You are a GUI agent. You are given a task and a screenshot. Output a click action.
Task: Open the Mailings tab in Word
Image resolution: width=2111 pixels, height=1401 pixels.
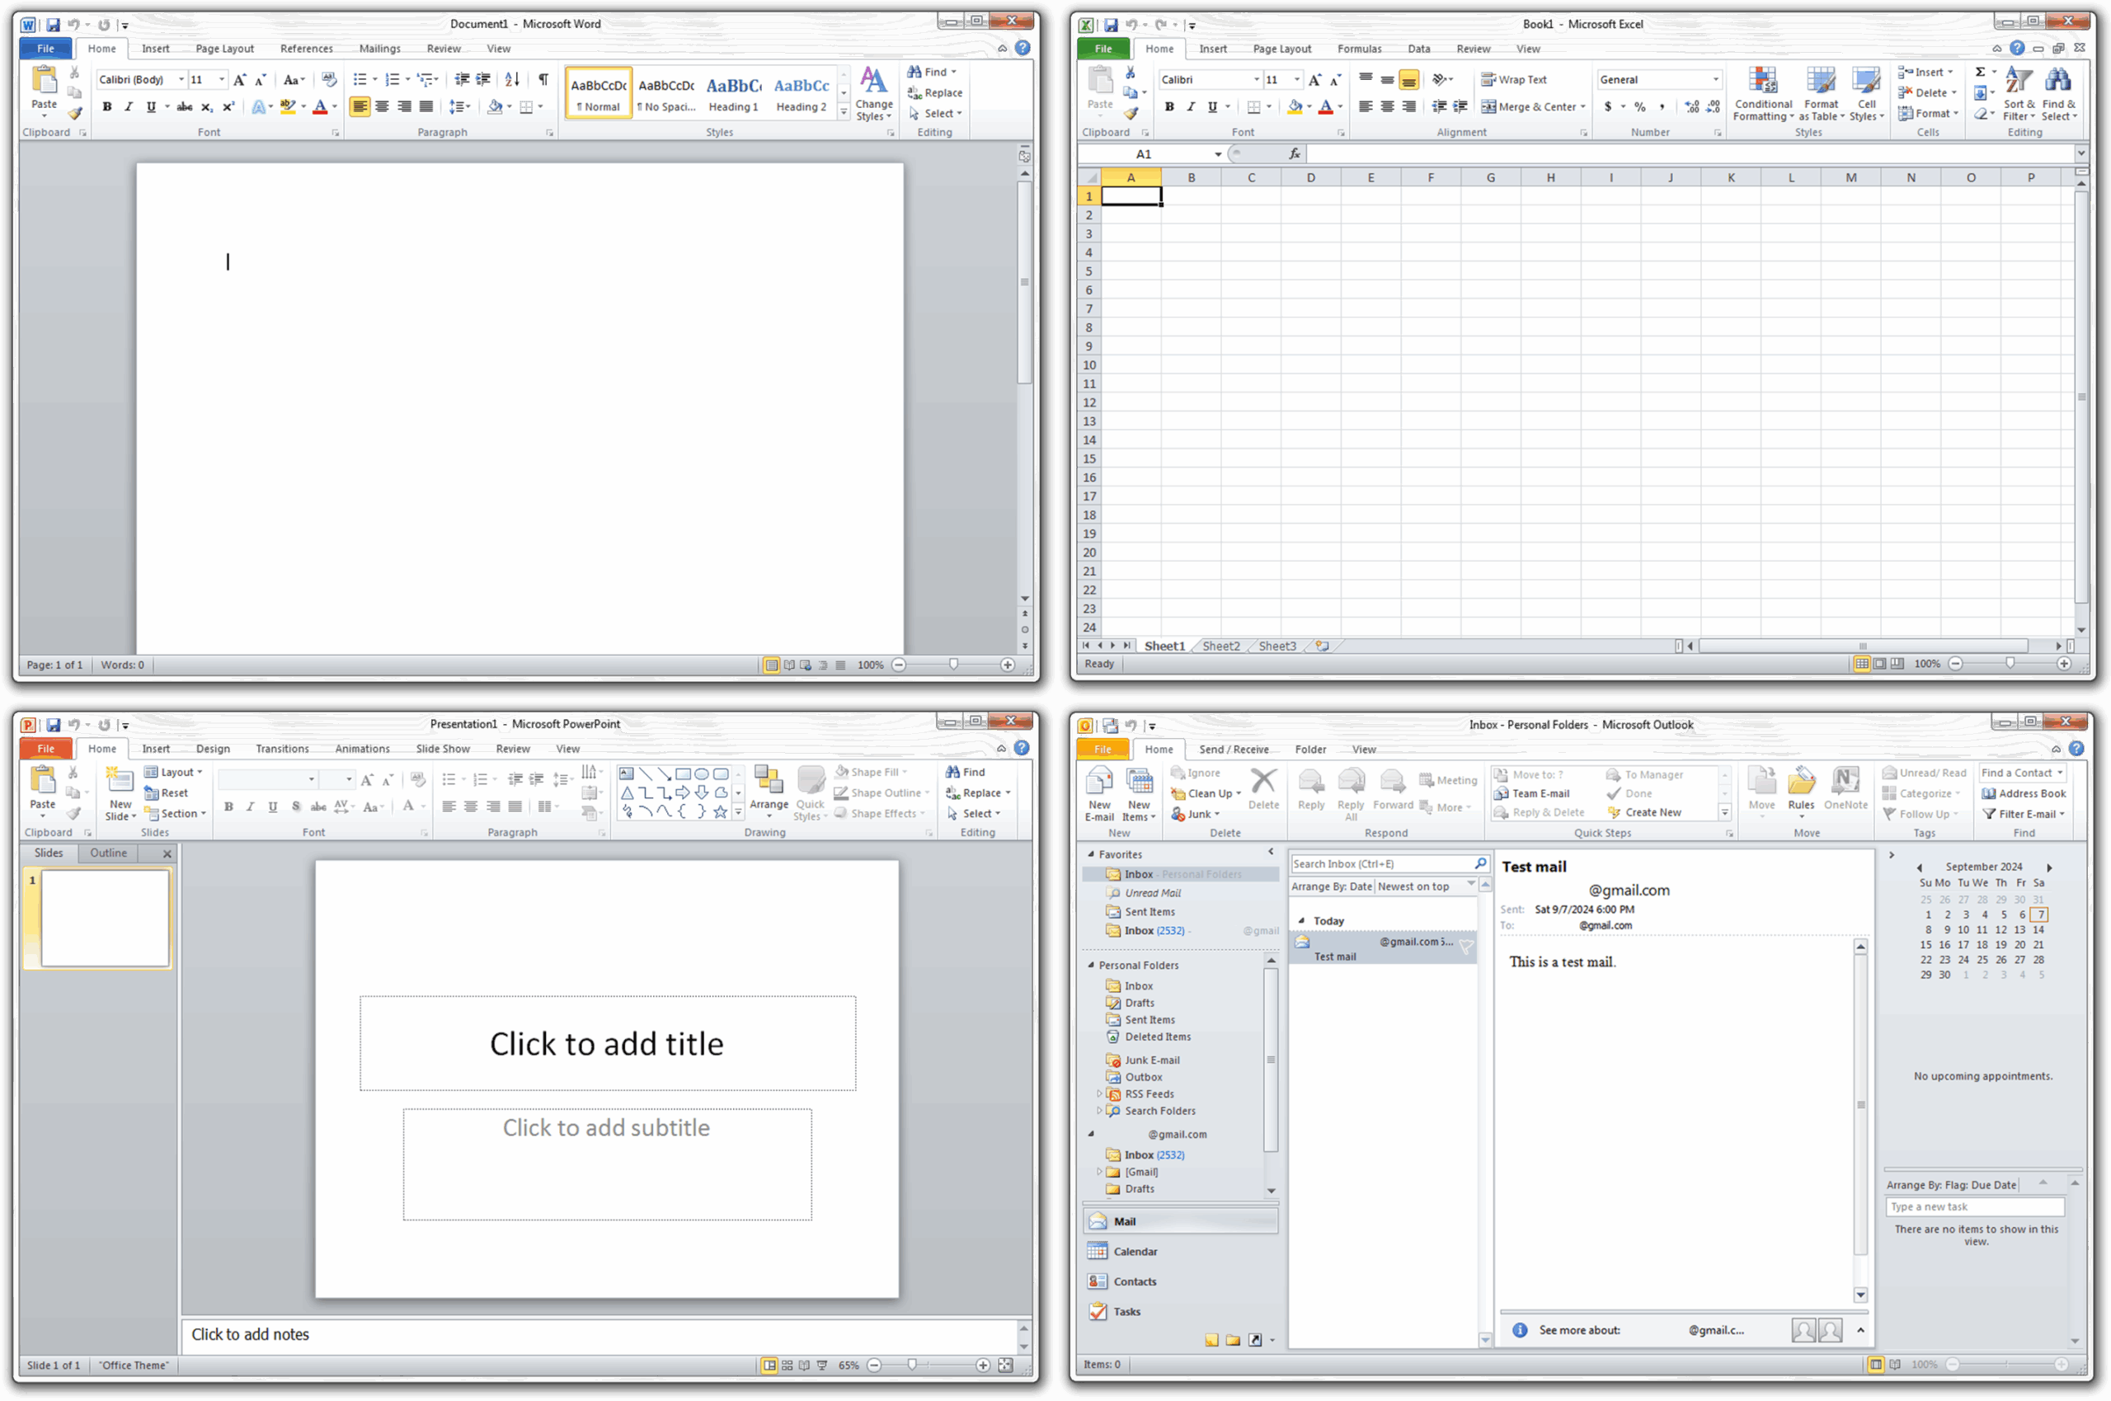[x=379, y=49]
